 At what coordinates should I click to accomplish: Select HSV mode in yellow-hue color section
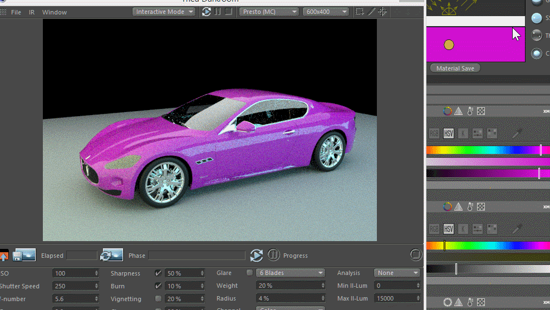[448, 229]
